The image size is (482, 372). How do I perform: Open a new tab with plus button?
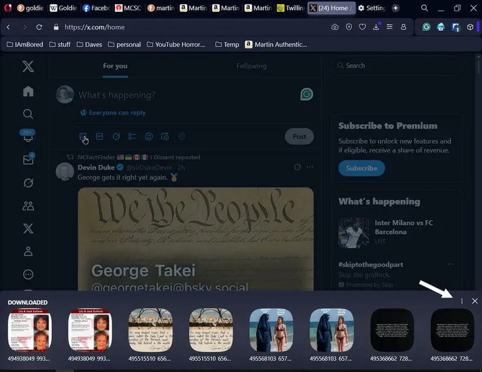click(395, 8)
